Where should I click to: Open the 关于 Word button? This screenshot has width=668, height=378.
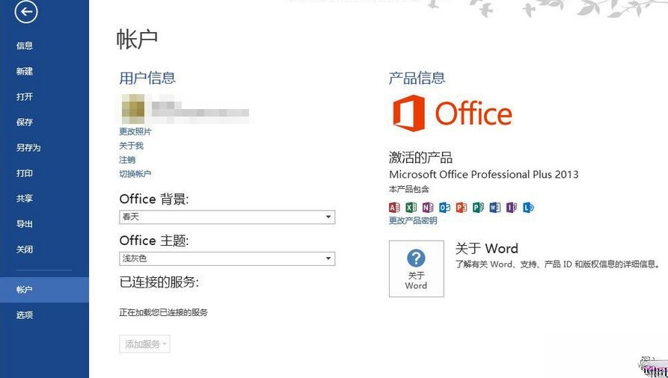(416, 269)
